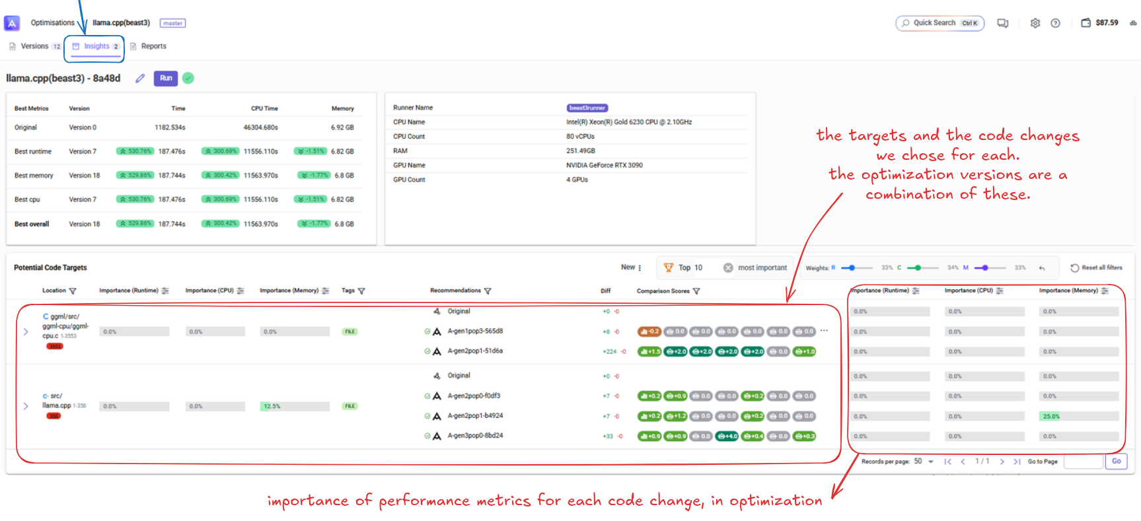Click the three-dot menu beside New

click(x=640, y=268)
